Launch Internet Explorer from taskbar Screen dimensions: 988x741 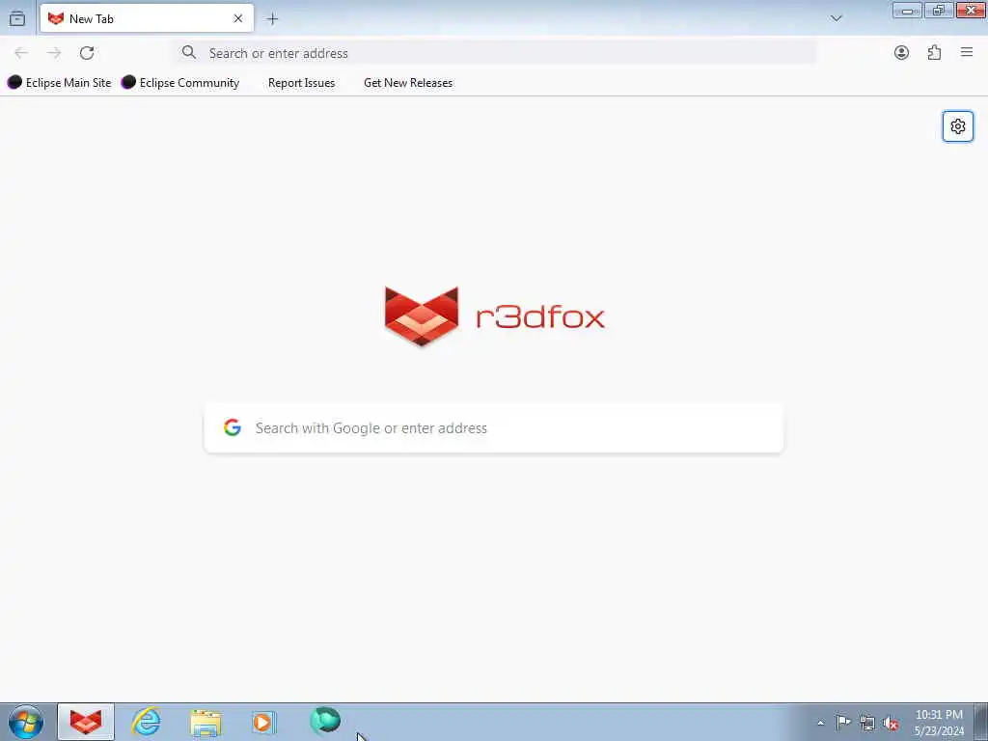coord(146,722)
